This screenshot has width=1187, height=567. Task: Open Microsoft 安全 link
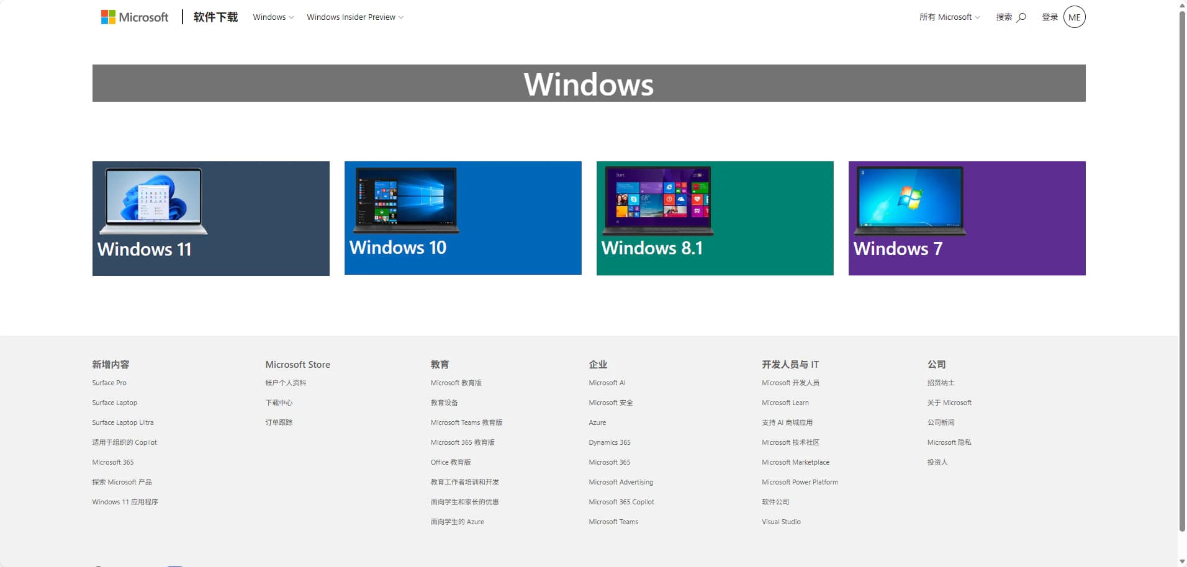[x=611, y=403]
